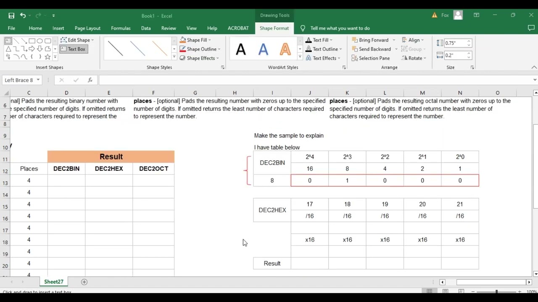This screenshot has height=302, width=538.
Task: Expand the Name Box dropdown arrow
Action: tap(38, 80)
